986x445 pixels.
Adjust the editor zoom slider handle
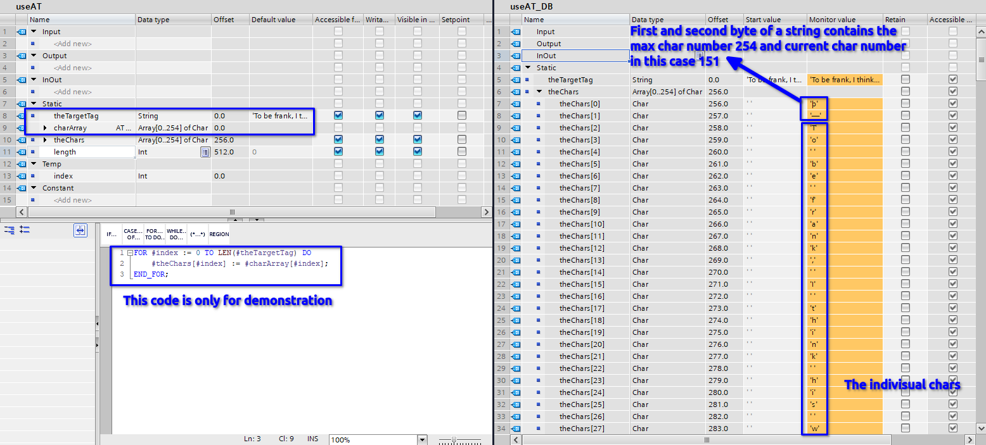tap(453, 439)
